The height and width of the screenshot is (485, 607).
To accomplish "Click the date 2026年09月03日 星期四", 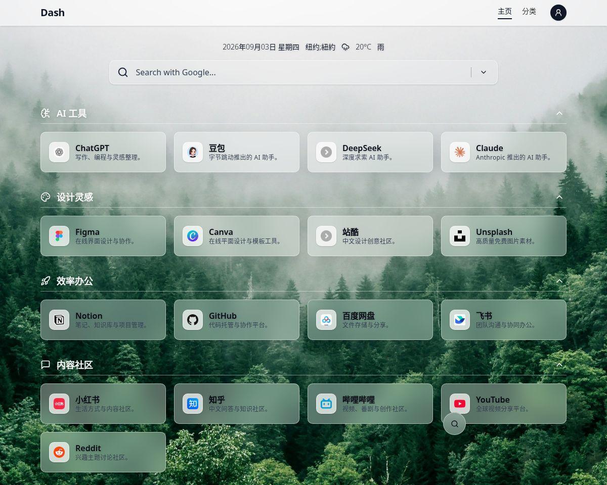I will [261, 47].
